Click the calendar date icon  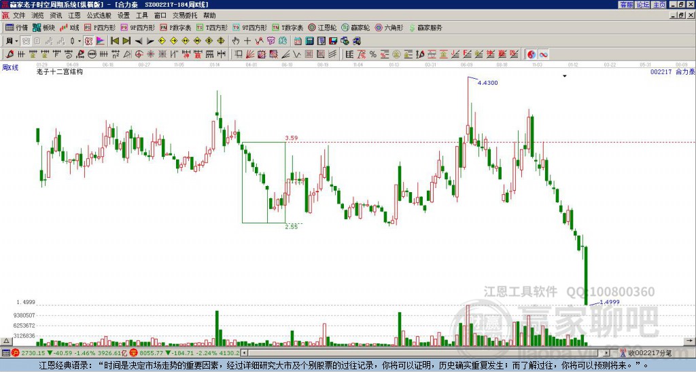pos(298,41)
